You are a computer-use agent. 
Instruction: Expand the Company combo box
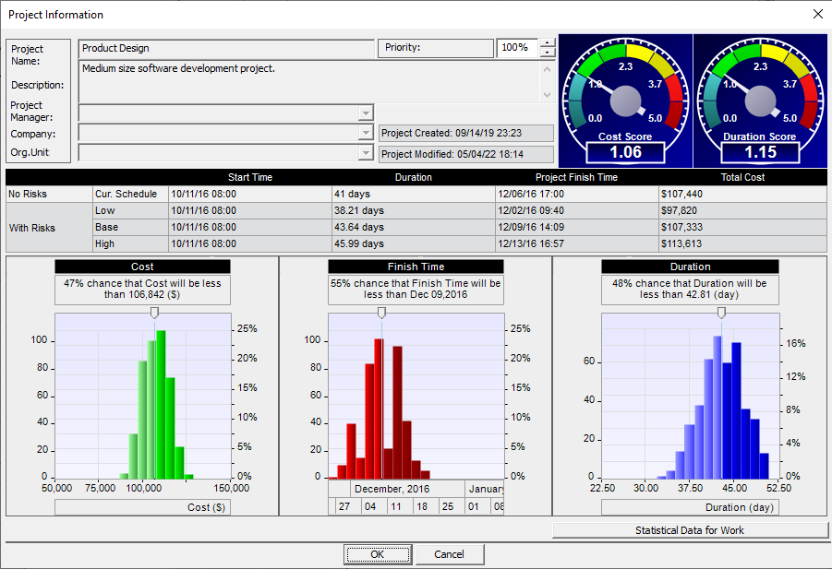point(366,133)
